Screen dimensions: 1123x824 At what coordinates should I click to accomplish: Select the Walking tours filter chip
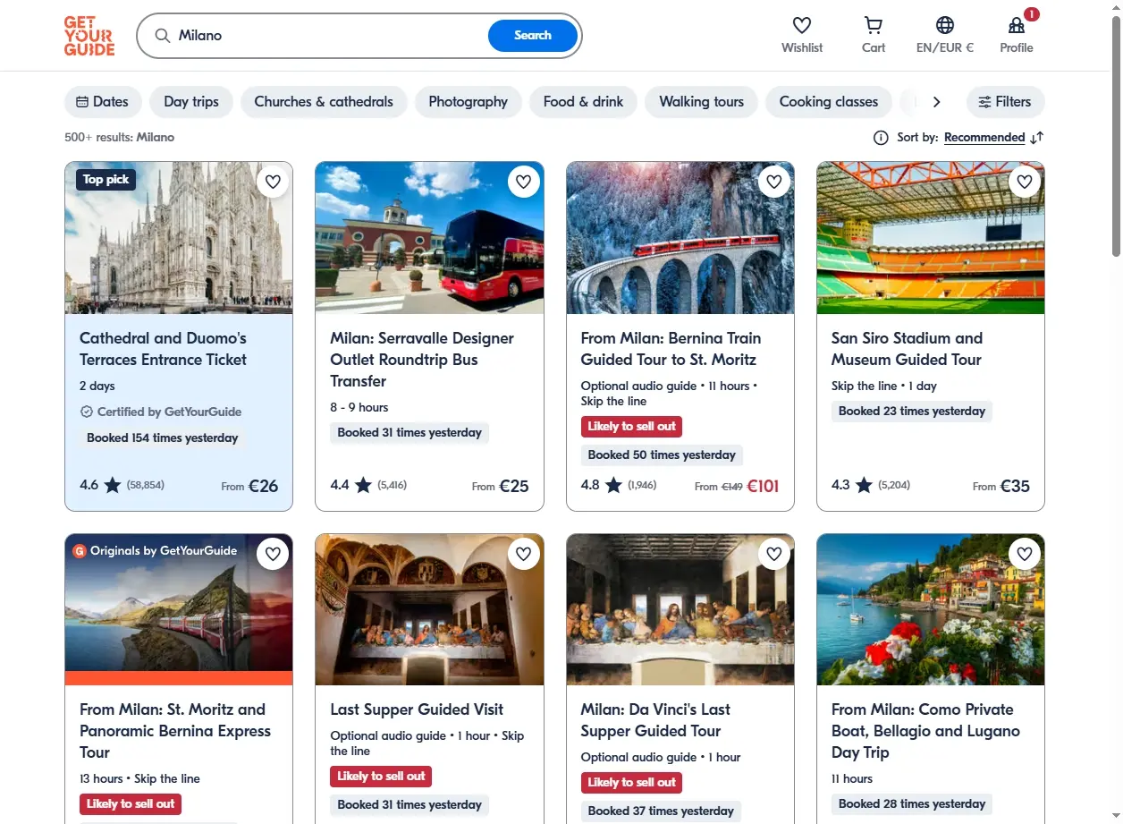702,102
